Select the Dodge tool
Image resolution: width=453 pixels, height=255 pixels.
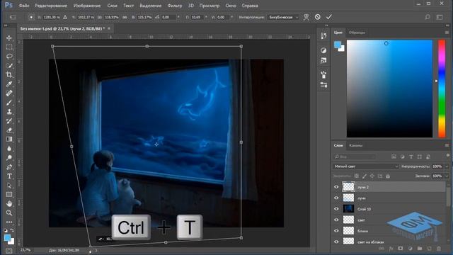[9, 157]
